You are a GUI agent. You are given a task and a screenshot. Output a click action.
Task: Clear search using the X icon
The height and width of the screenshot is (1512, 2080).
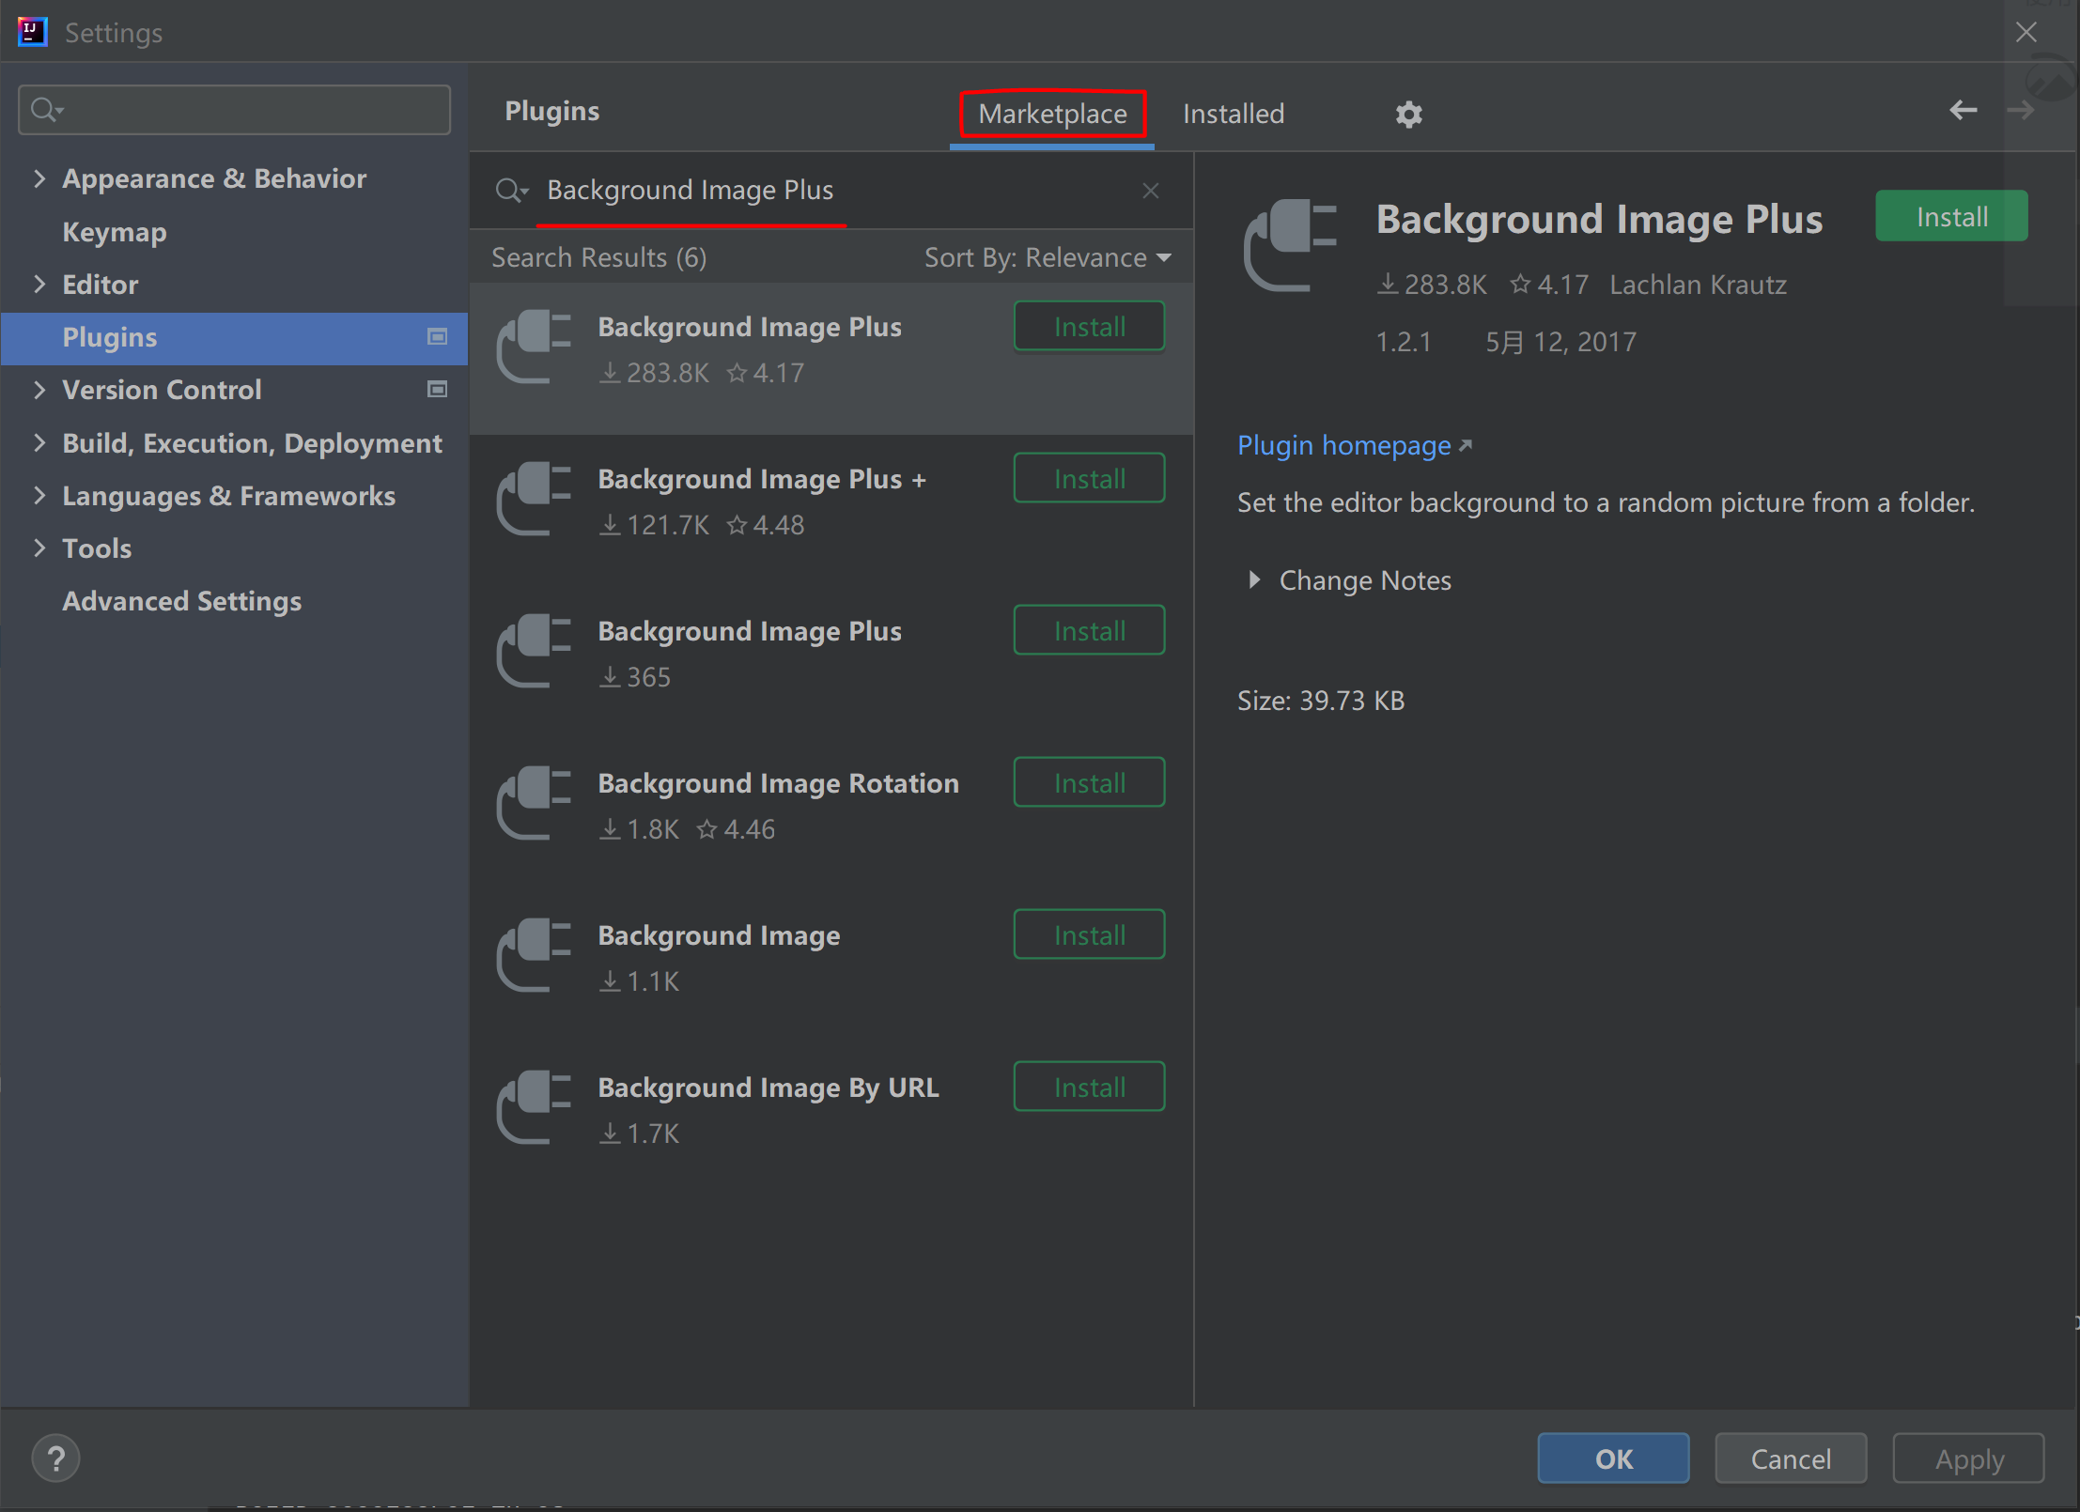click(1150, 190)
